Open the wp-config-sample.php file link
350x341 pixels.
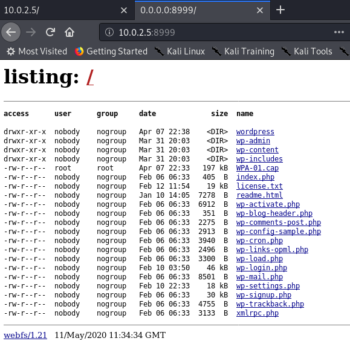coord(279,232)
